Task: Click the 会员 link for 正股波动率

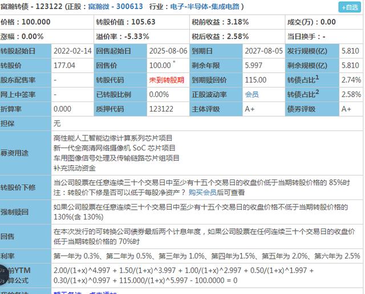Action: (x=252, y=95)
